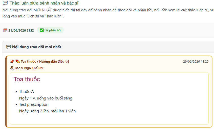Click the dosage text Ngày 1 v, uống vào buổi sáng
Image resolution: width=214 pixels, height=129 pixels.
point(46,98)
